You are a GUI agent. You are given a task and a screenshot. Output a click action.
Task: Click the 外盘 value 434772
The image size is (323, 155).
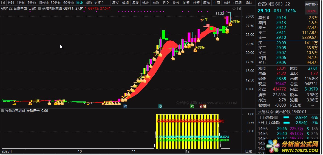(x=279, y=89)
